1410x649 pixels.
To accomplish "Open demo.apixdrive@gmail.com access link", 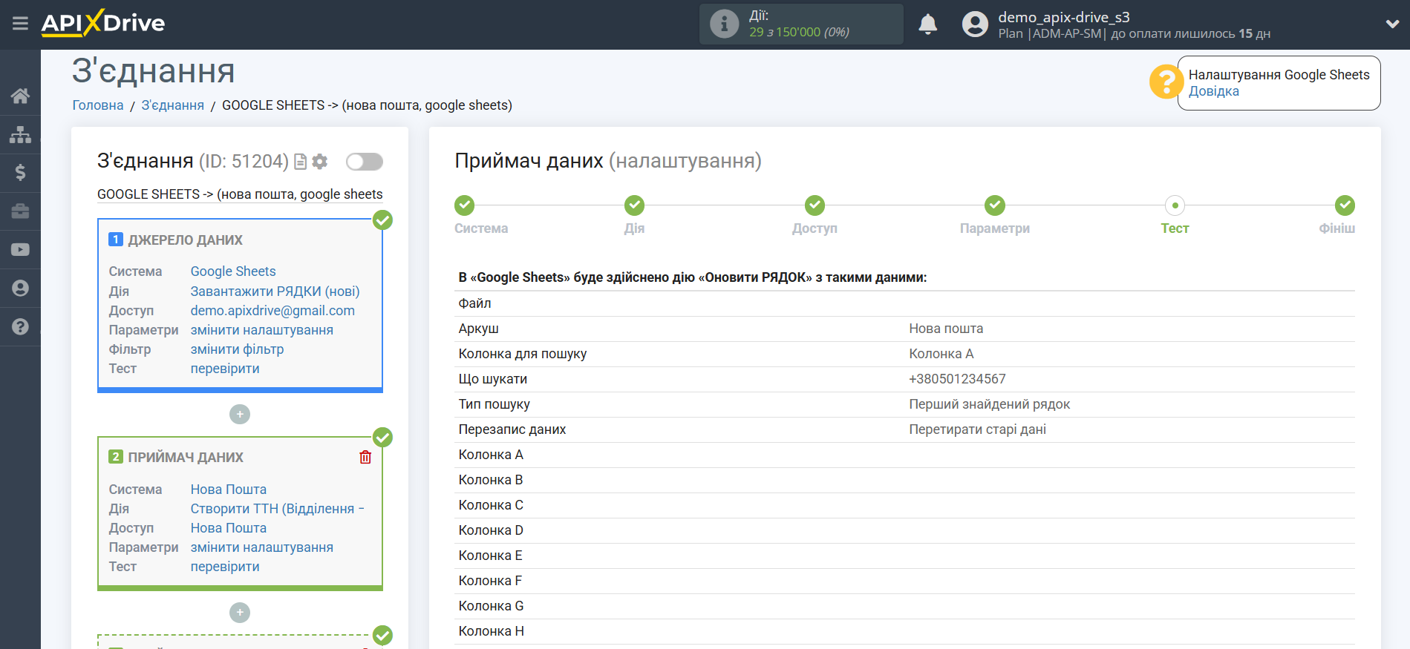I will click(x=272, y=311).
